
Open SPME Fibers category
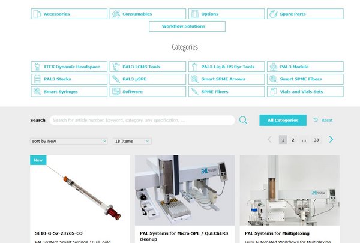pos(226,91)
